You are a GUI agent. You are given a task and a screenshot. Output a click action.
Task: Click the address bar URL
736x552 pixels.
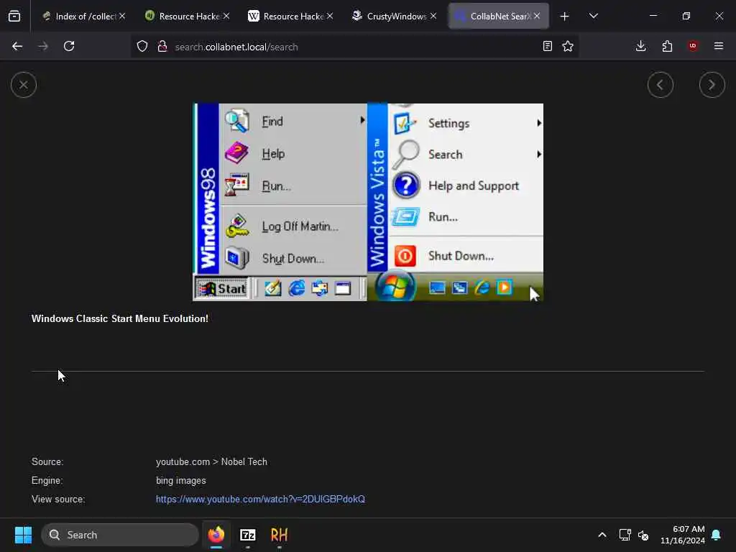point(236,47)
